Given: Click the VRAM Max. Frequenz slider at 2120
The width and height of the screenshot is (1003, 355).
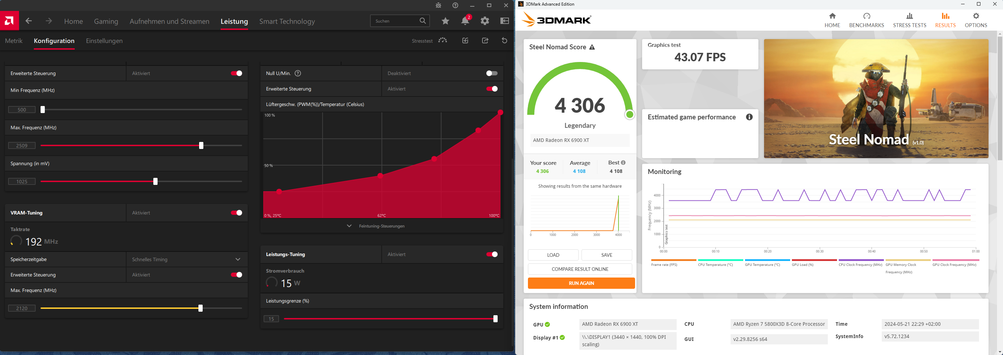Looking at the screenshot, I should (x=201, y=308).
